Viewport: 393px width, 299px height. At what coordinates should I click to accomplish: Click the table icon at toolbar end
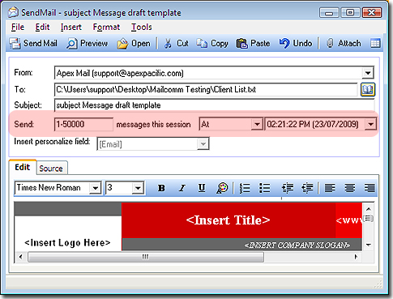coord(375,43)
